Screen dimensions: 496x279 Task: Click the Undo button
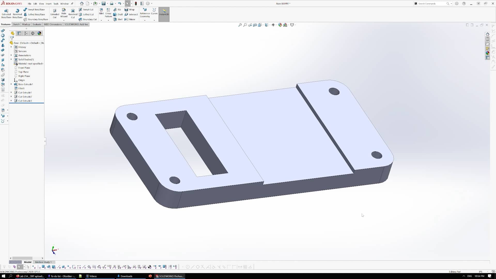[x=120, y=3]
